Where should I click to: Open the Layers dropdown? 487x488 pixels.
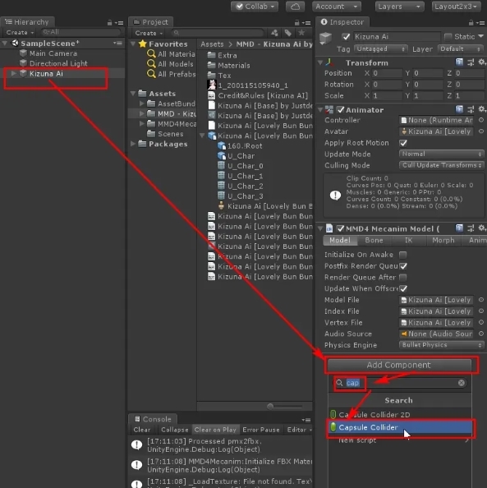click(399, 7)
